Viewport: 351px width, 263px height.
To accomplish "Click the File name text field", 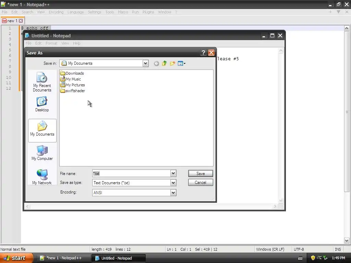I will pyautogui.click(x=131, y=173).
